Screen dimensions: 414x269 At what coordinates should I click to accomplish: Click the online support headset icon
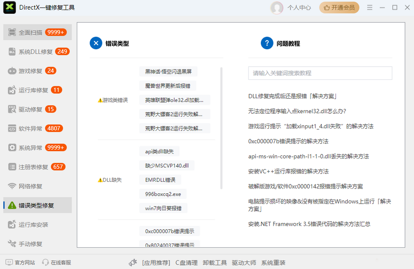45,262
